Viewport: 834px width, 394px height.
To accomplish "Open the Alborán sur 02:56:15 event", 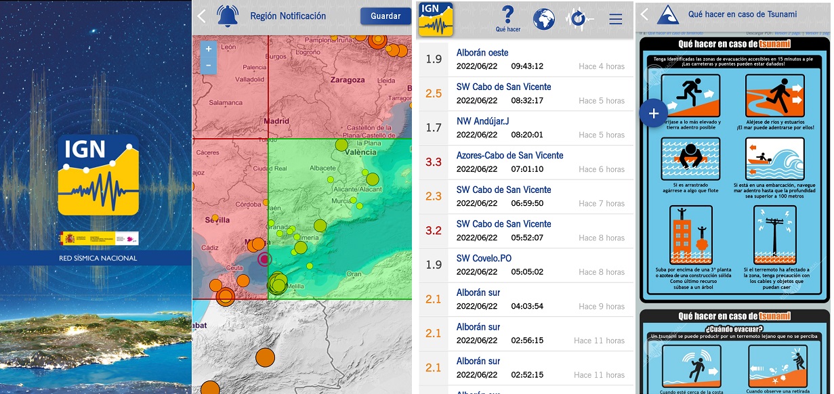I will [x=526, y=334].
